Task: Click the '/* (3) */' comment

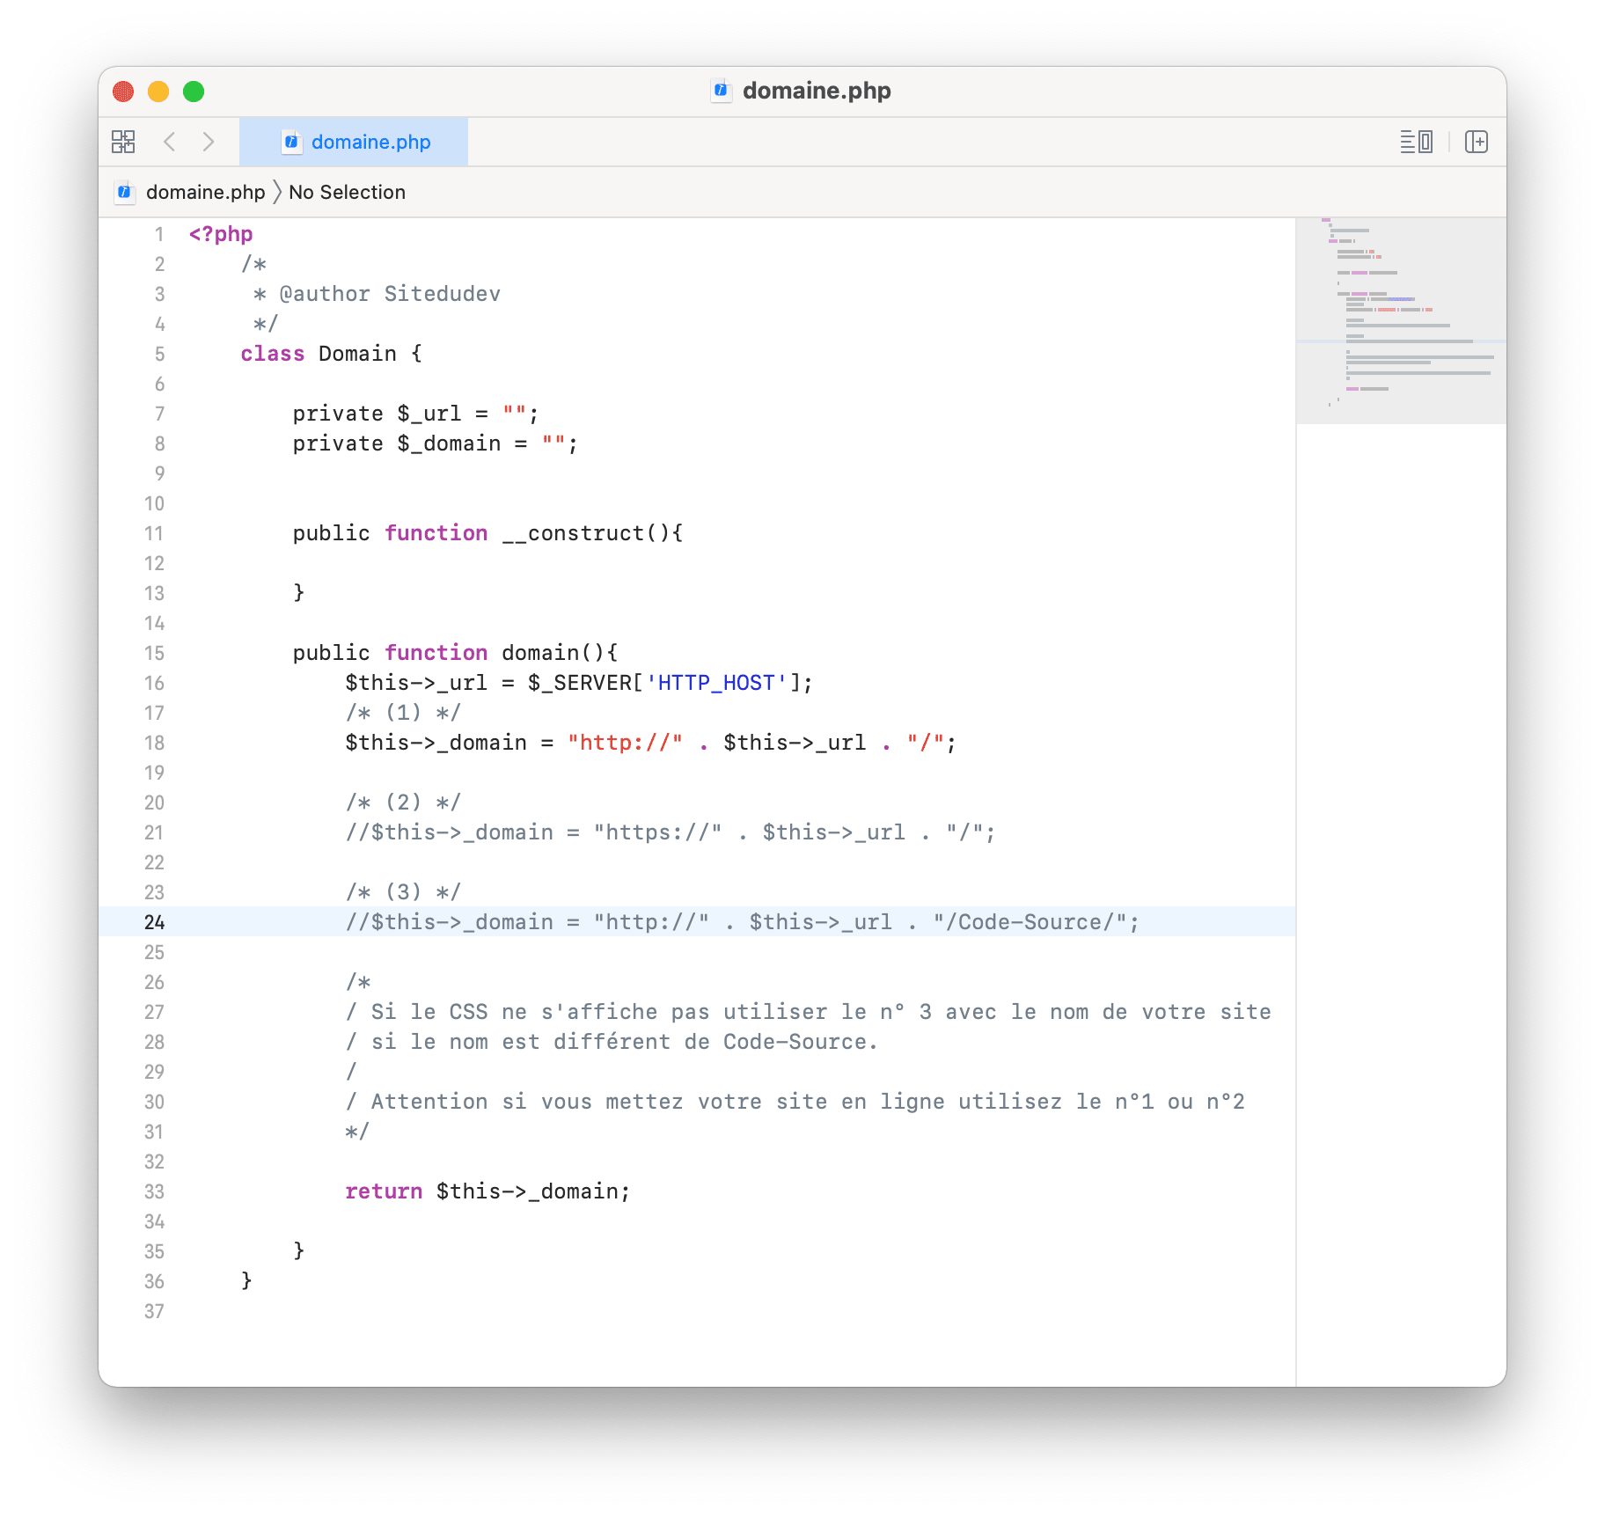Action: [403, 892]
